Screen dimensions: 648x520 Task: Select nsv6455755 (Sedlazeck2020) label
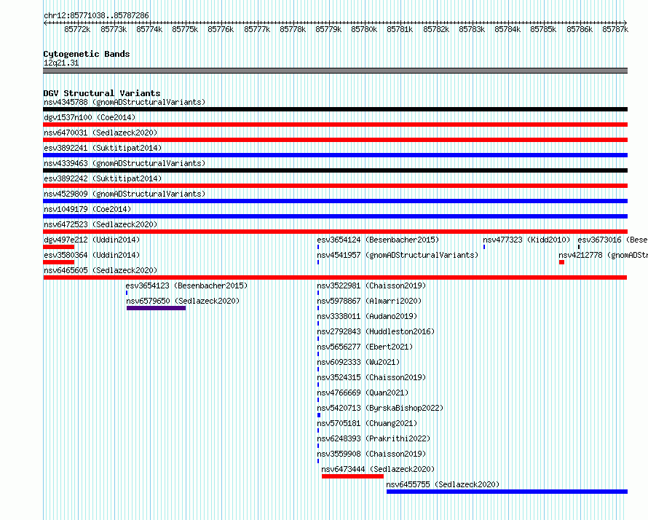[443, 484]
